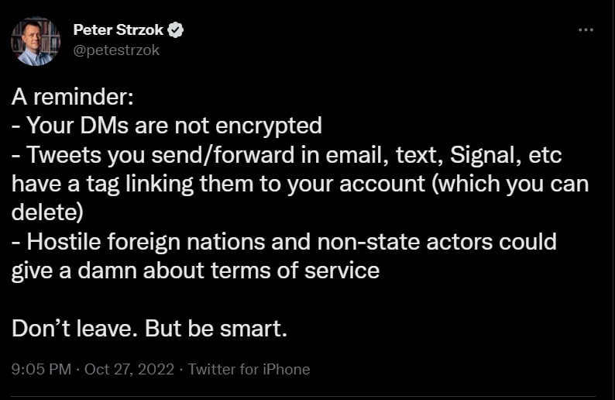Open Peter Strzok's profile avatar photo
615x400 pixels.
(36, 41)
